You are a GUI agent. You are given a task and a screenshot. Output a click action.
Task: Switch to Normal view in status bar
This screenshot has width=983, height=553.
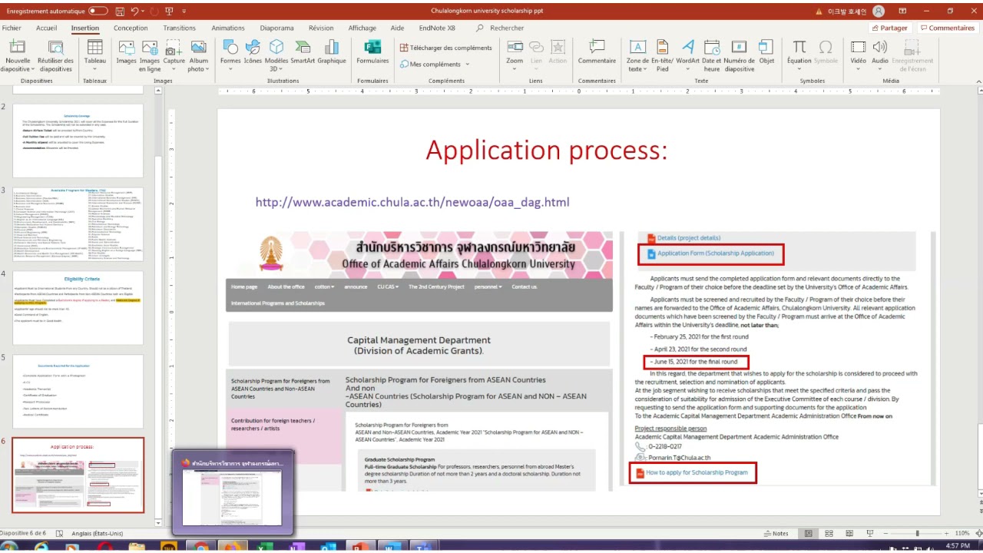click(808, 533)
